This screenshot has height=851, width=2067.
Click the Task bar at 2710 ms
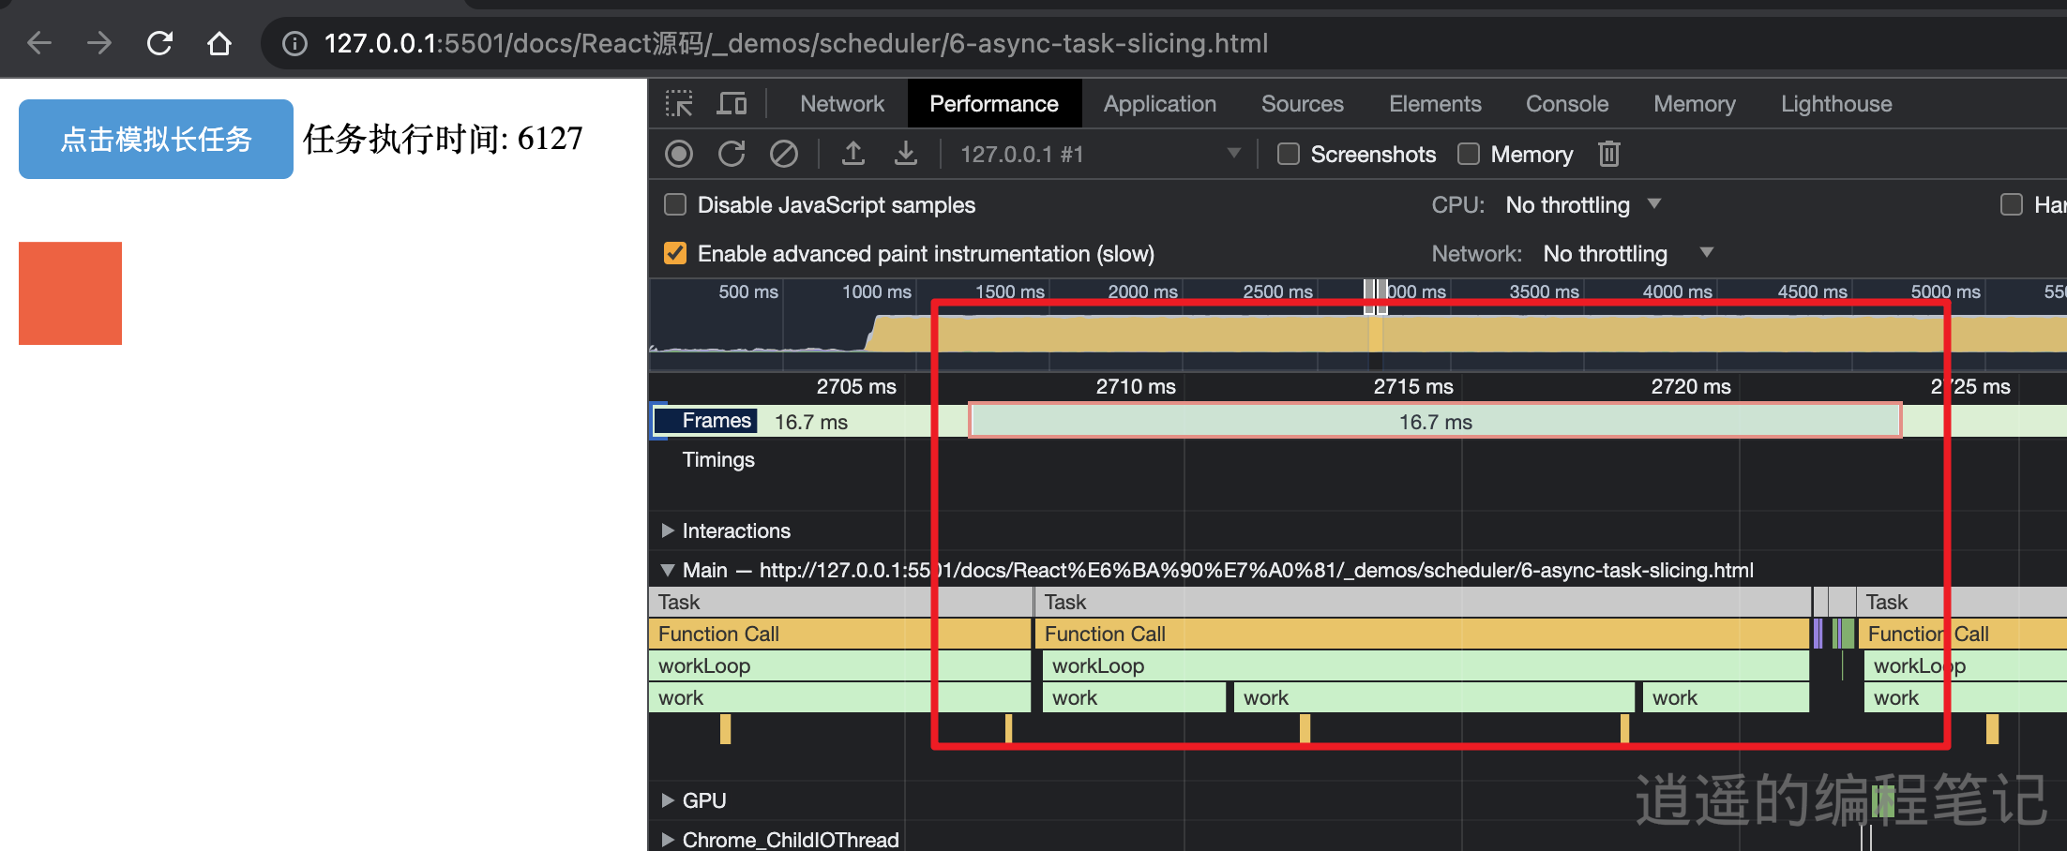pos(1423,602)
